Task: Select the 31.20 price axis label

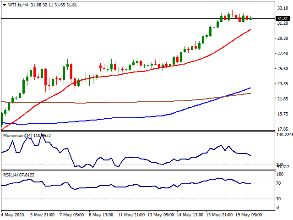Action: [x=282, y=23]
